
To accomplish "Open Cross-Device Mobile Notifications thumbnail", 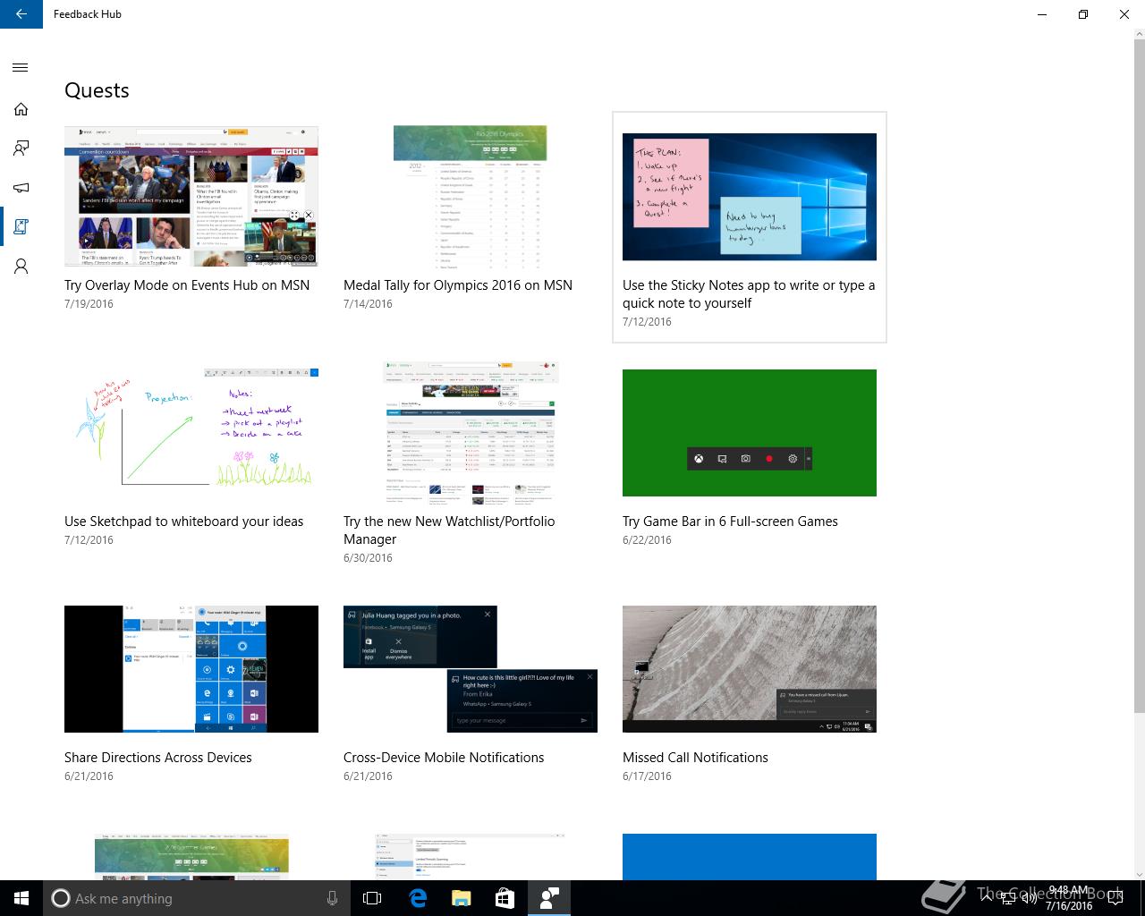I will (x=471, y=669).
